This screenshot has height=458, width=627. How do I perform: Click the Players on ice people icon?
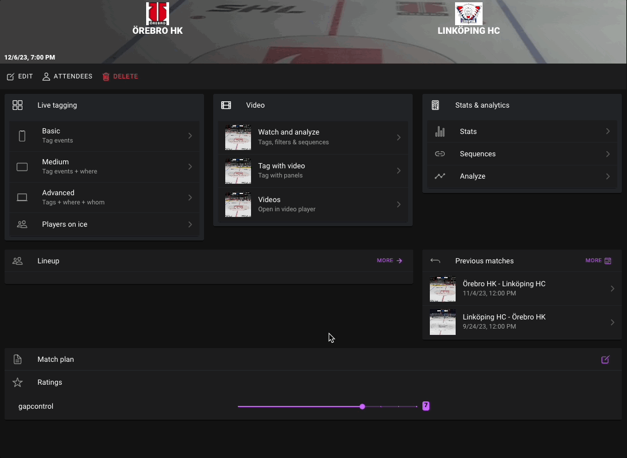22,224
